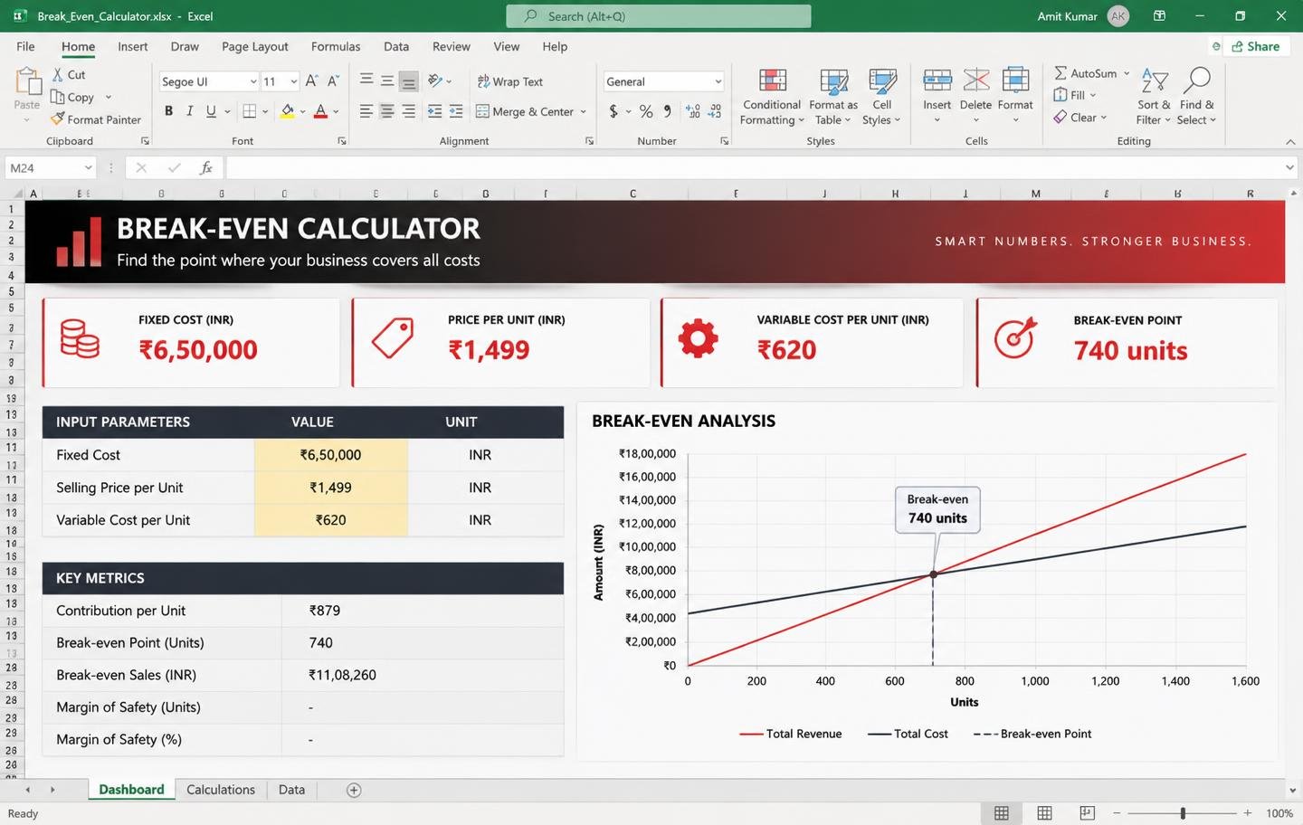The height and width of the screenshot is (825, 1303).
Task: Click the Insert cells icon
Action: (x=937, y=80)
